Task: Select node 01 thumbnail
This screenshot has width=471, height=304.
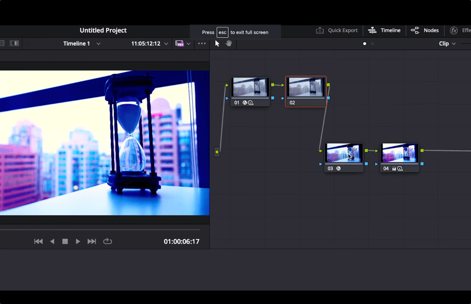Action: [x=250, y=87]
